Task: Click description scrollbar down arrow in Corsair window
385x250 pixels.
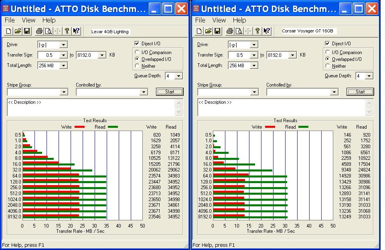Action: point(369,112)
